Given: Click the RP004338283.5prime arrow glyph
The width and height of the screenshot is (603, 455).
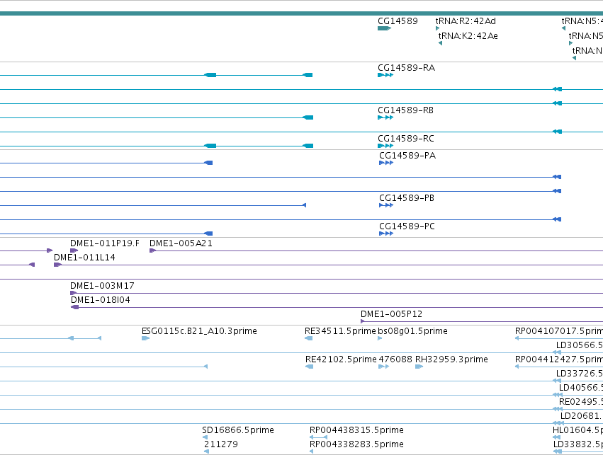Looking at the screenshot, I should (x=312, y=451).
